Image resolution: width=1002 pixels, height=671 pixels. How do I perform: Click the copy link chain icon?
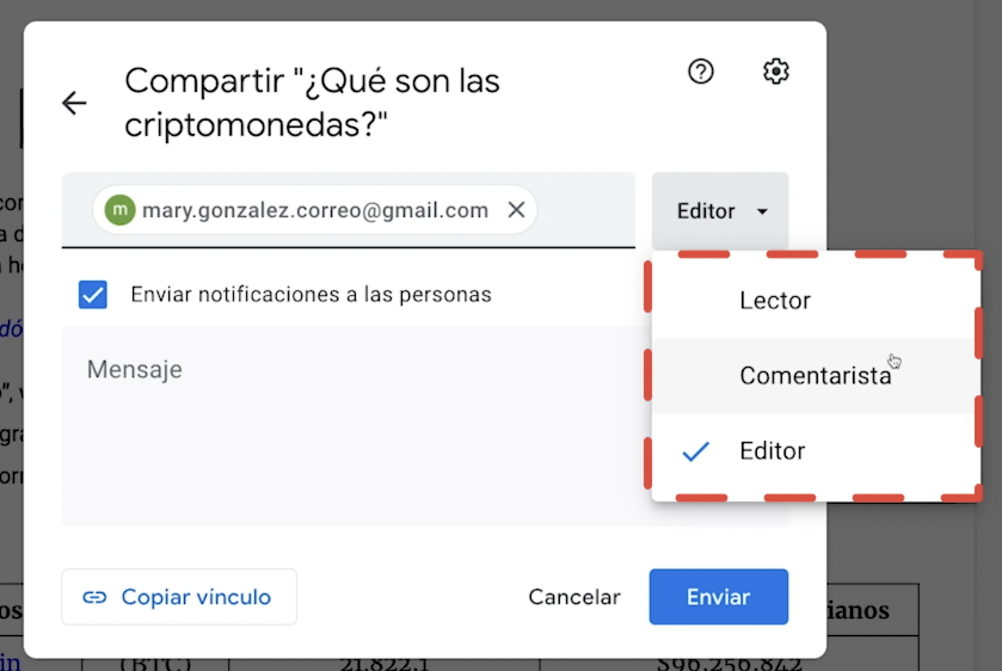(96, 597)
